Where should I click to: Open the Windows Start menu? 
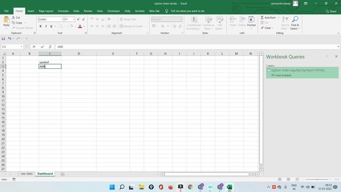(x=112, y=187)
